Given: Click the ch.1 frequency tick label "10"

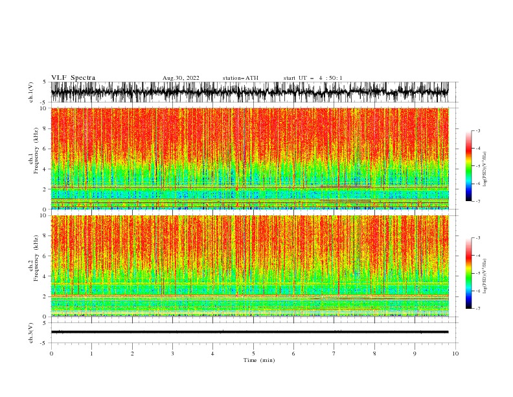Looking at the screenshot, I should point(43,108).
